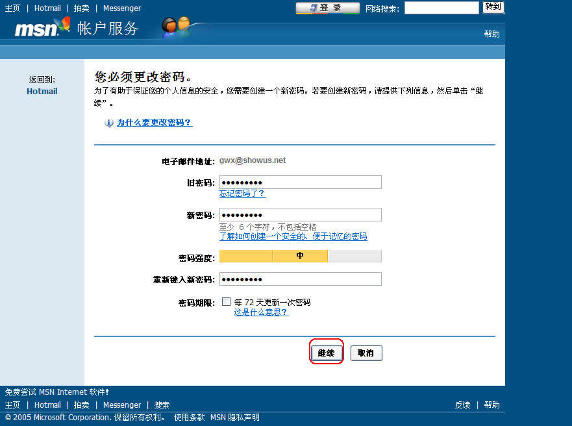
Task: Click the Messenger buddies icon in header
Action: pyautogui.click(x=177, y=27)
